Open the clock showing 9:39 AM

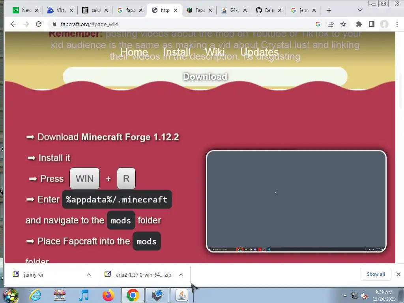tap(384, 296)
